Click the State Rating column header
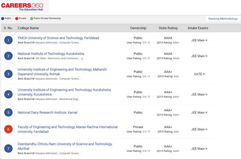The image size is (241, 159). tap(168, 28)
